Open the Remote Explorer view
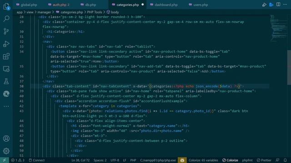Image resolution: width=291 pixels, height=163 pixels. [6, 69]
